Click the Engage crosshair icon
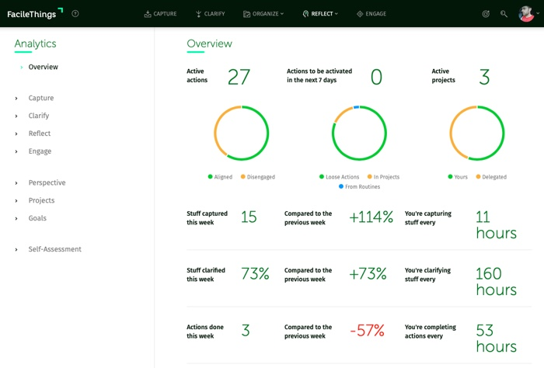The height and width of the screenshot is (368, 544). (360, 14)
